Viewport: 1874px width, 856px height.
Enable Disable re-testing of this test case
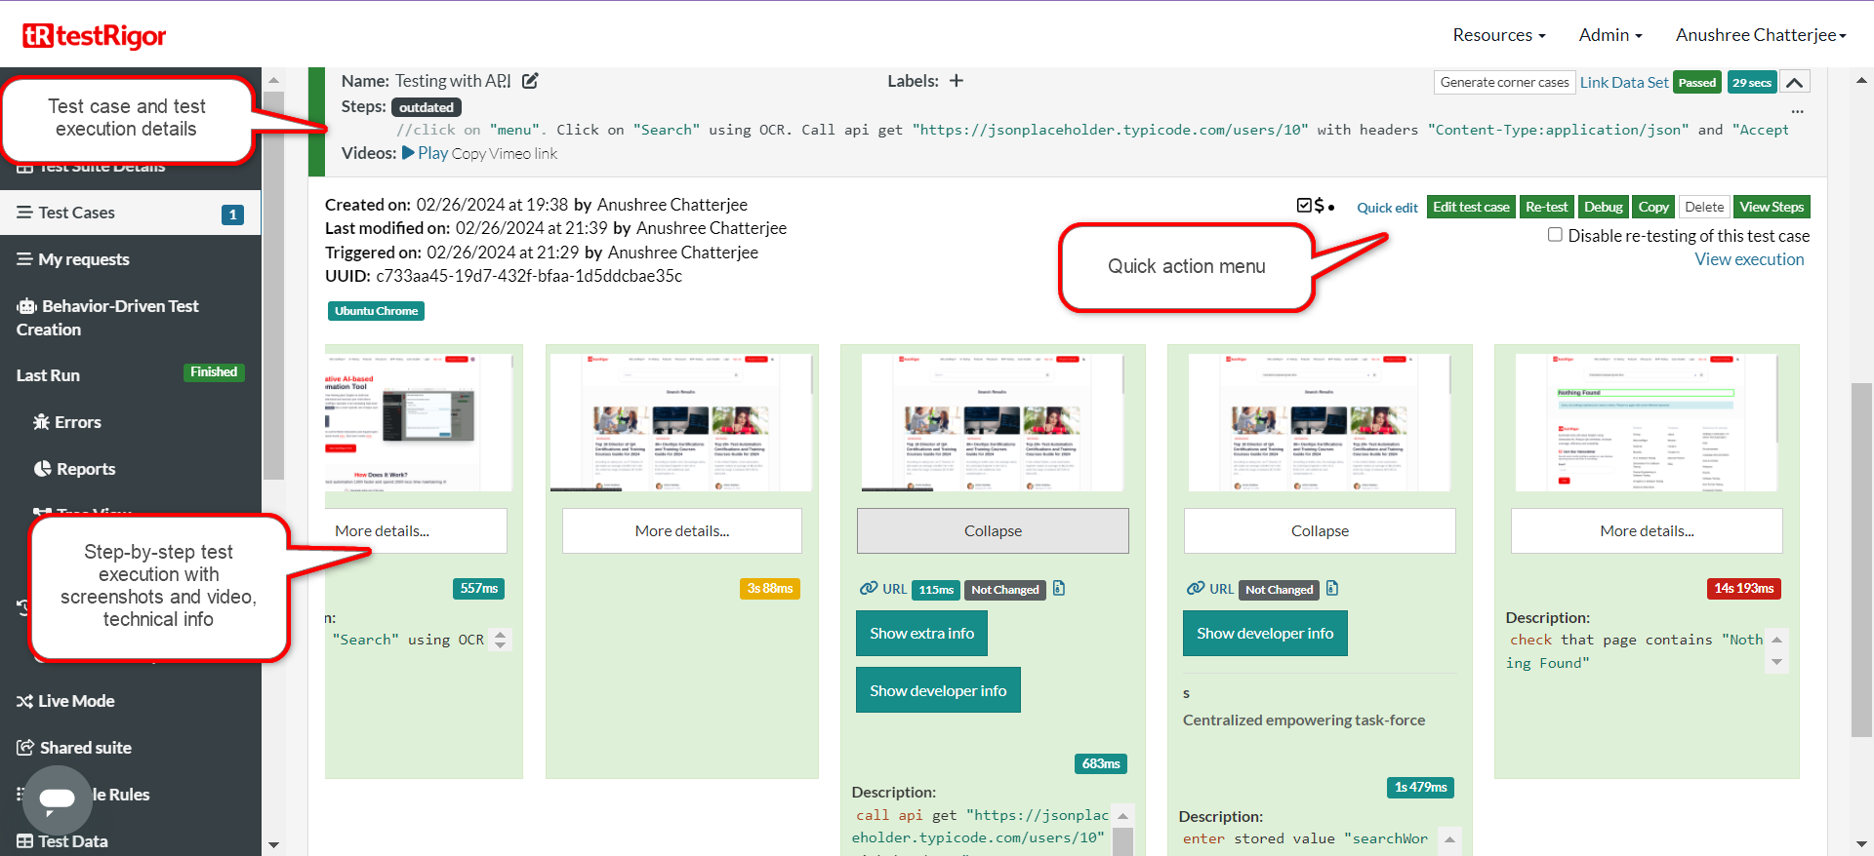(1555, 235)
